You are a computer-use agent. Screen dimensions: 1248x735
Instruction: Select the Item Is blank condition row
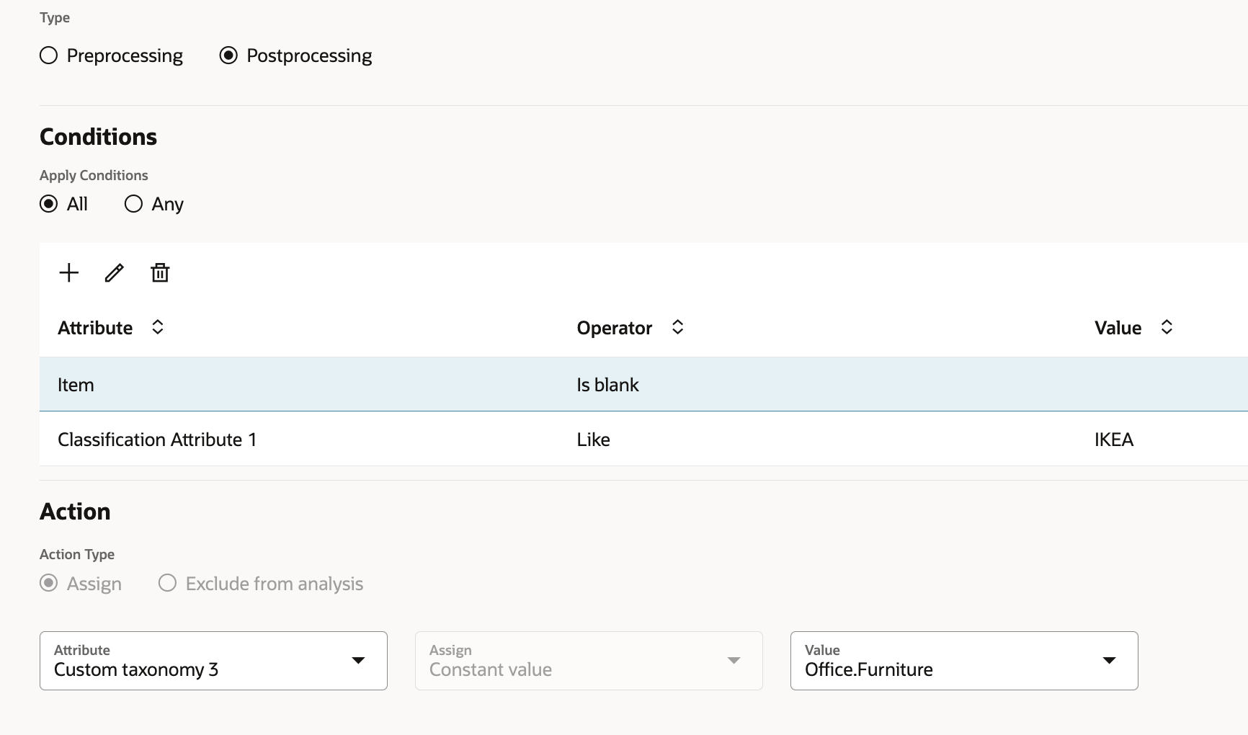click(360, 385)
